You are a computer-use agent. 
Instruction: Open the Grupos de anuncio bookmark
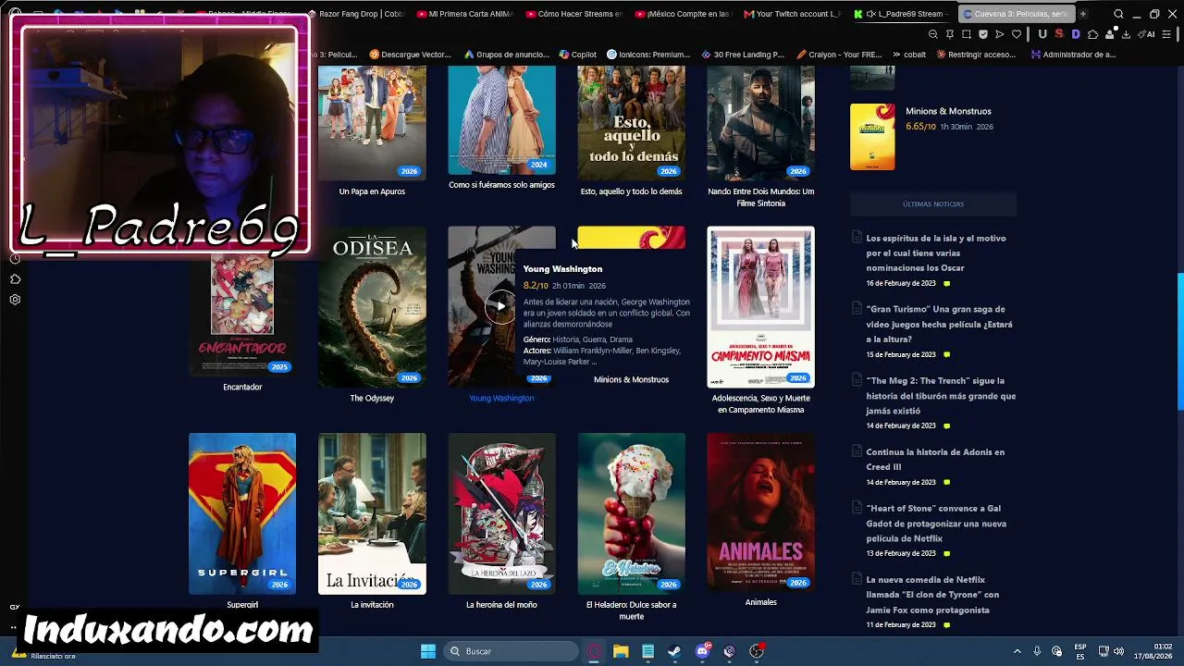coord(507,55)
